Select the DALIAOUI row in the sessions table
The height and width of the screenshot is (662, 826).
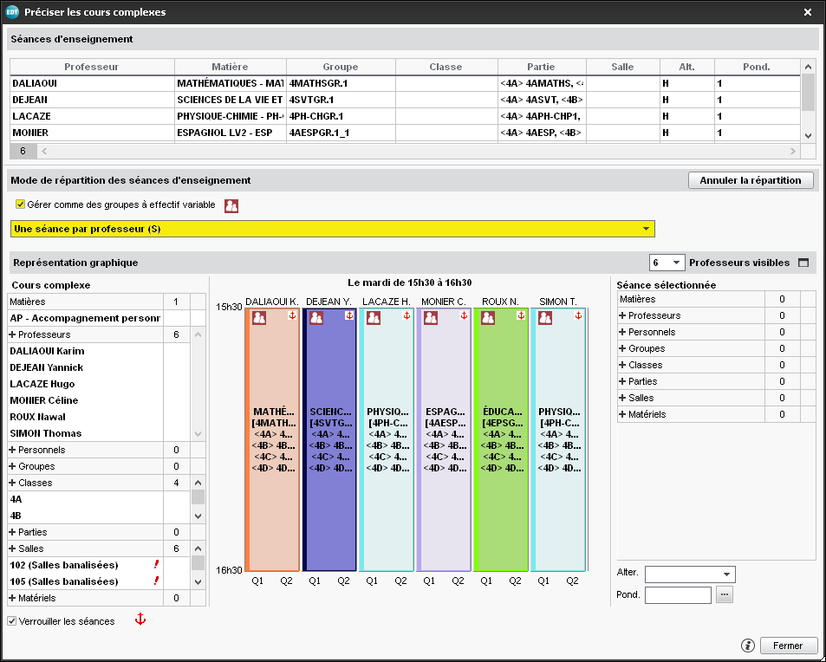tap(405, 83)
